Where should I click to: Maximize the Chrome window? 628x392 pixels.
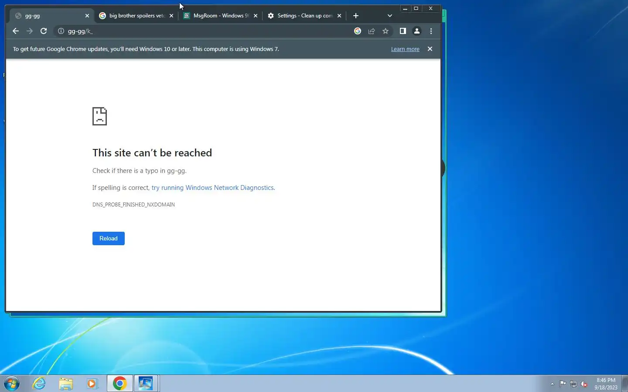click(x=416, y=8)
